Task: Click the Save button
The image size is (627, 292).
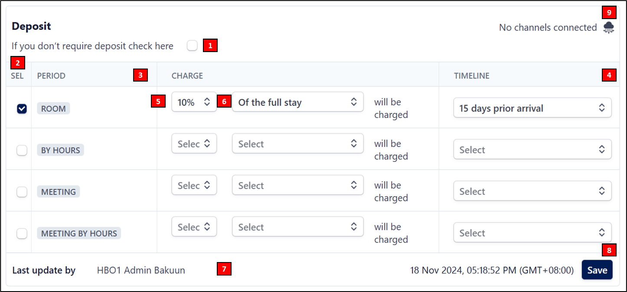Action: tap(597, 270)
